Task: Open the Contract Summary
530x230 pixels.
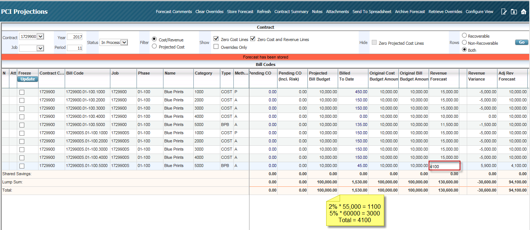Action: point(291,12)
